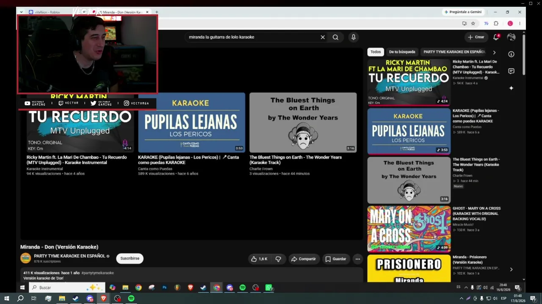Click the outer taskbar clock 01:48

(517, 299)
